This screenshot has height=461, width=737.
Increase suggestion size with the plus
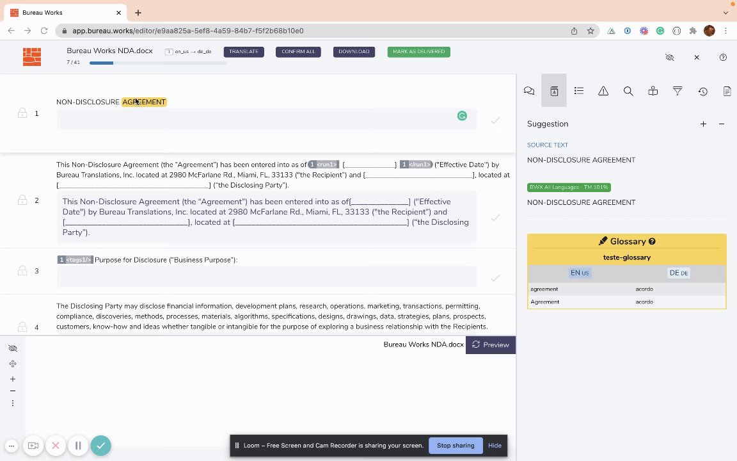tap(703, 124)
